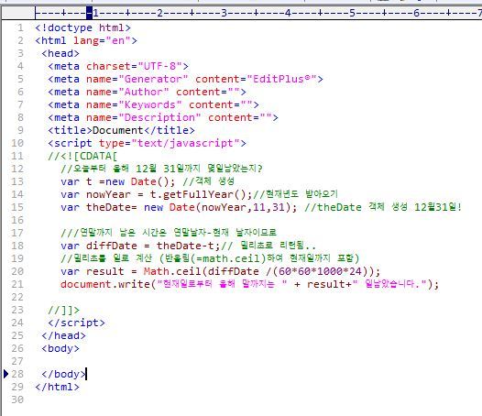Screen dimensions: 482x416
Task: Click the opening <head> tag
Action: pyautogui.click(x=60, y=53)
